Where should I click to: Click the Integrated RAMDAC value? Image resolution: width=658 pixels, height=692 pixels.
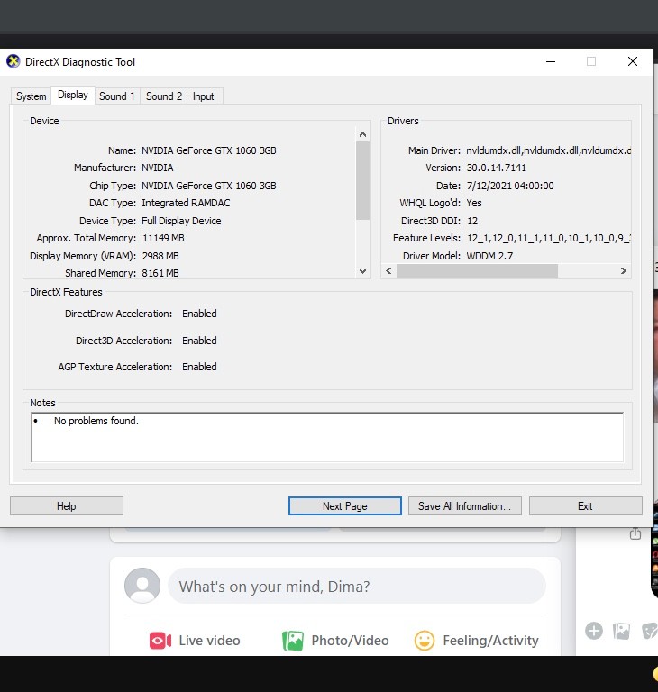pyautogui.click(x=186, y=203)
